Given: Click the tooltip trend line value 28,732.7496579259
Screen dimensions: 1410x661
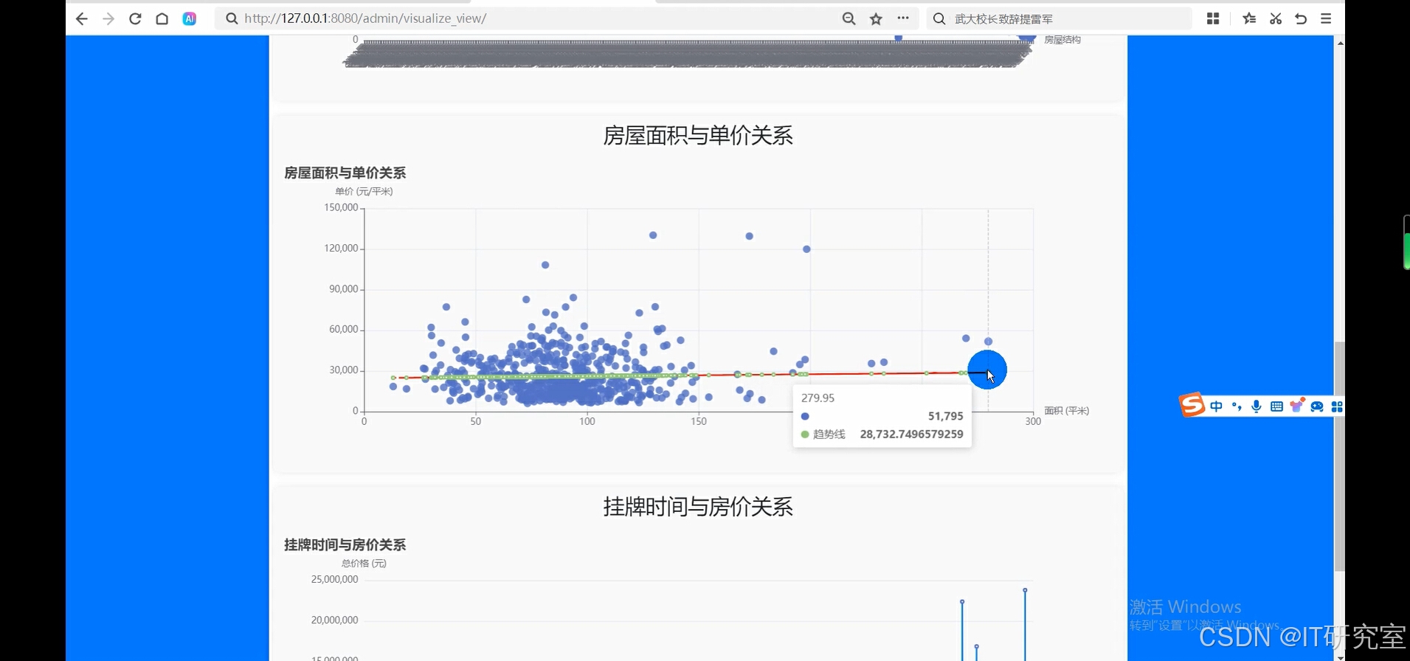Looking at the screenshot, I should 911,435.
